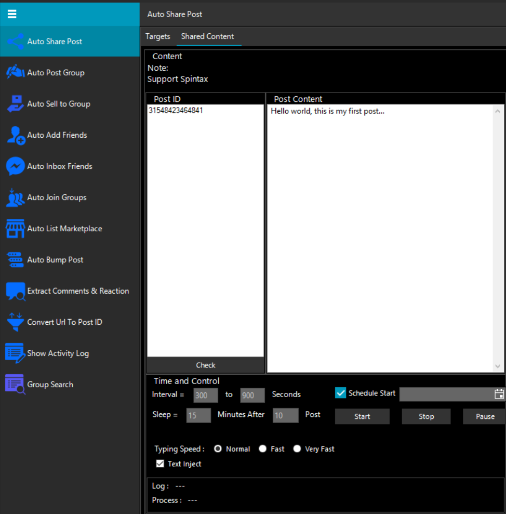The height and width of the screenshot is (514, 506).
Task: Click the Stop button
Action: [426, 416]
